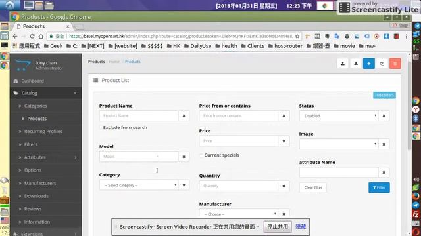Click the Telegram icon at top right dock
Viewport: 421px width, 236px height.
click(416, 26)
